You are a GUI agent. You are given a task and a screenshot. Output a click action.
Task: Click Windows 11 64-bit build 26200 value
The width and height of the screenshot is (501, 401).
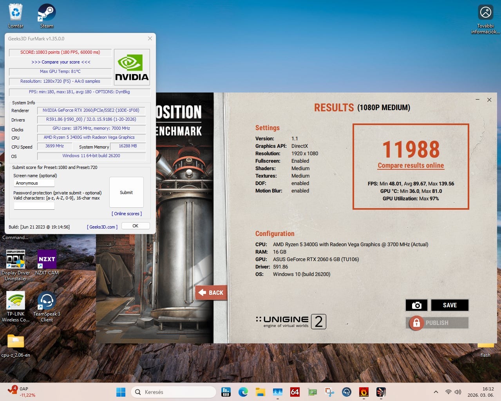tap(91, 156)
